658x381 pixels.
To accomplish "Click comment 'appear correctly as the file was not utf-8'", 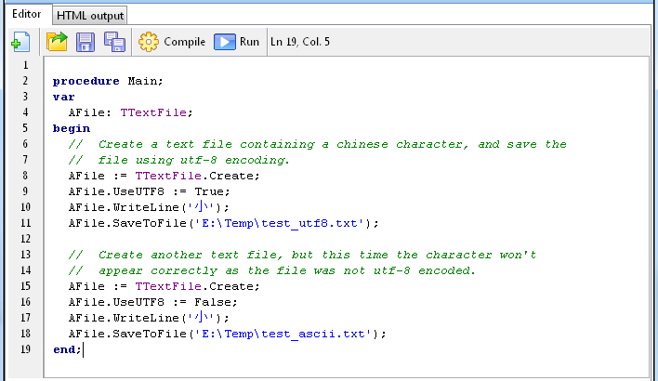I will click(254, 270).
